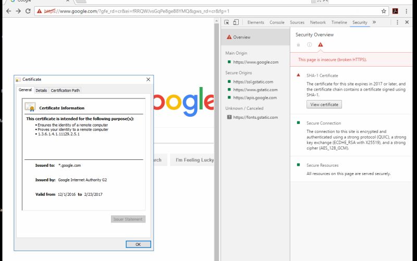The height and width of the screenshot is (261, 417).
Task: Open the Timeline tab
Action: pyautogui.click(x=339, y=22)
